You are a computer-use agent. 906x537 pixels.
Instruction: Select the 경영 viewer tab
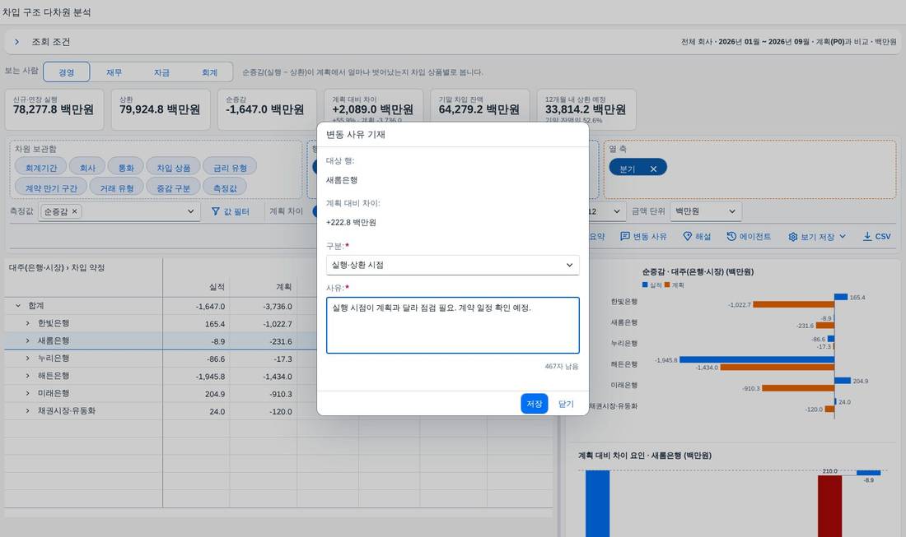[x=67, y=72]
